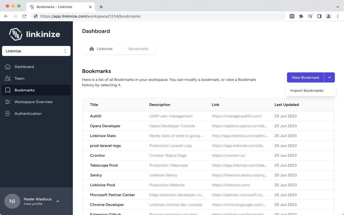Click the Linkinize breadcrumb link
Screen dimensions: 344x215
click(105, 49)
